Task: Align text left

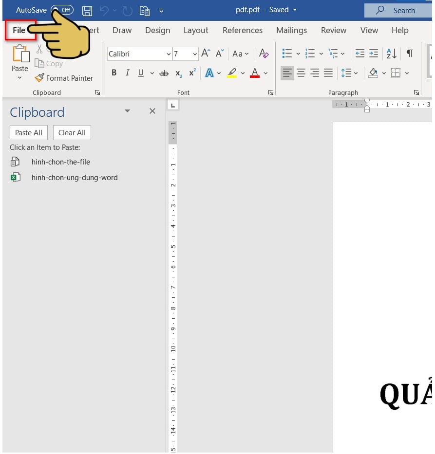Action: [287, 73]
